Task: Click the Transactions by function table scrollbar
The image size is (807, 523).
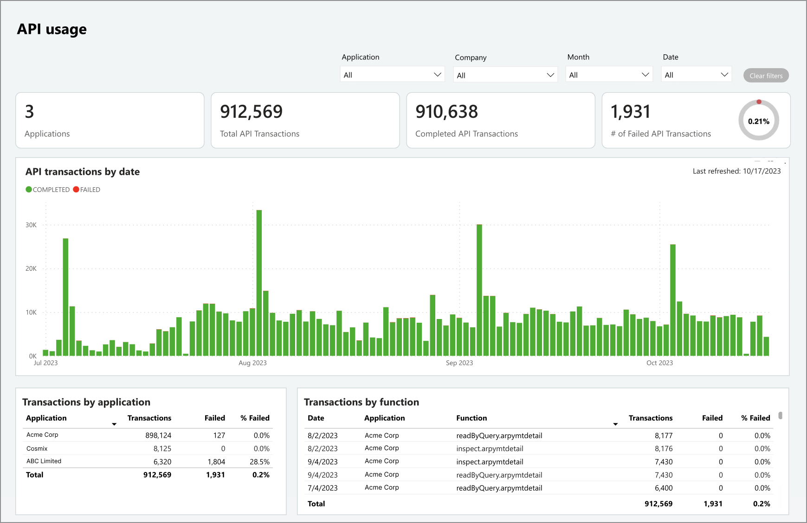Action: click(781, 416)
